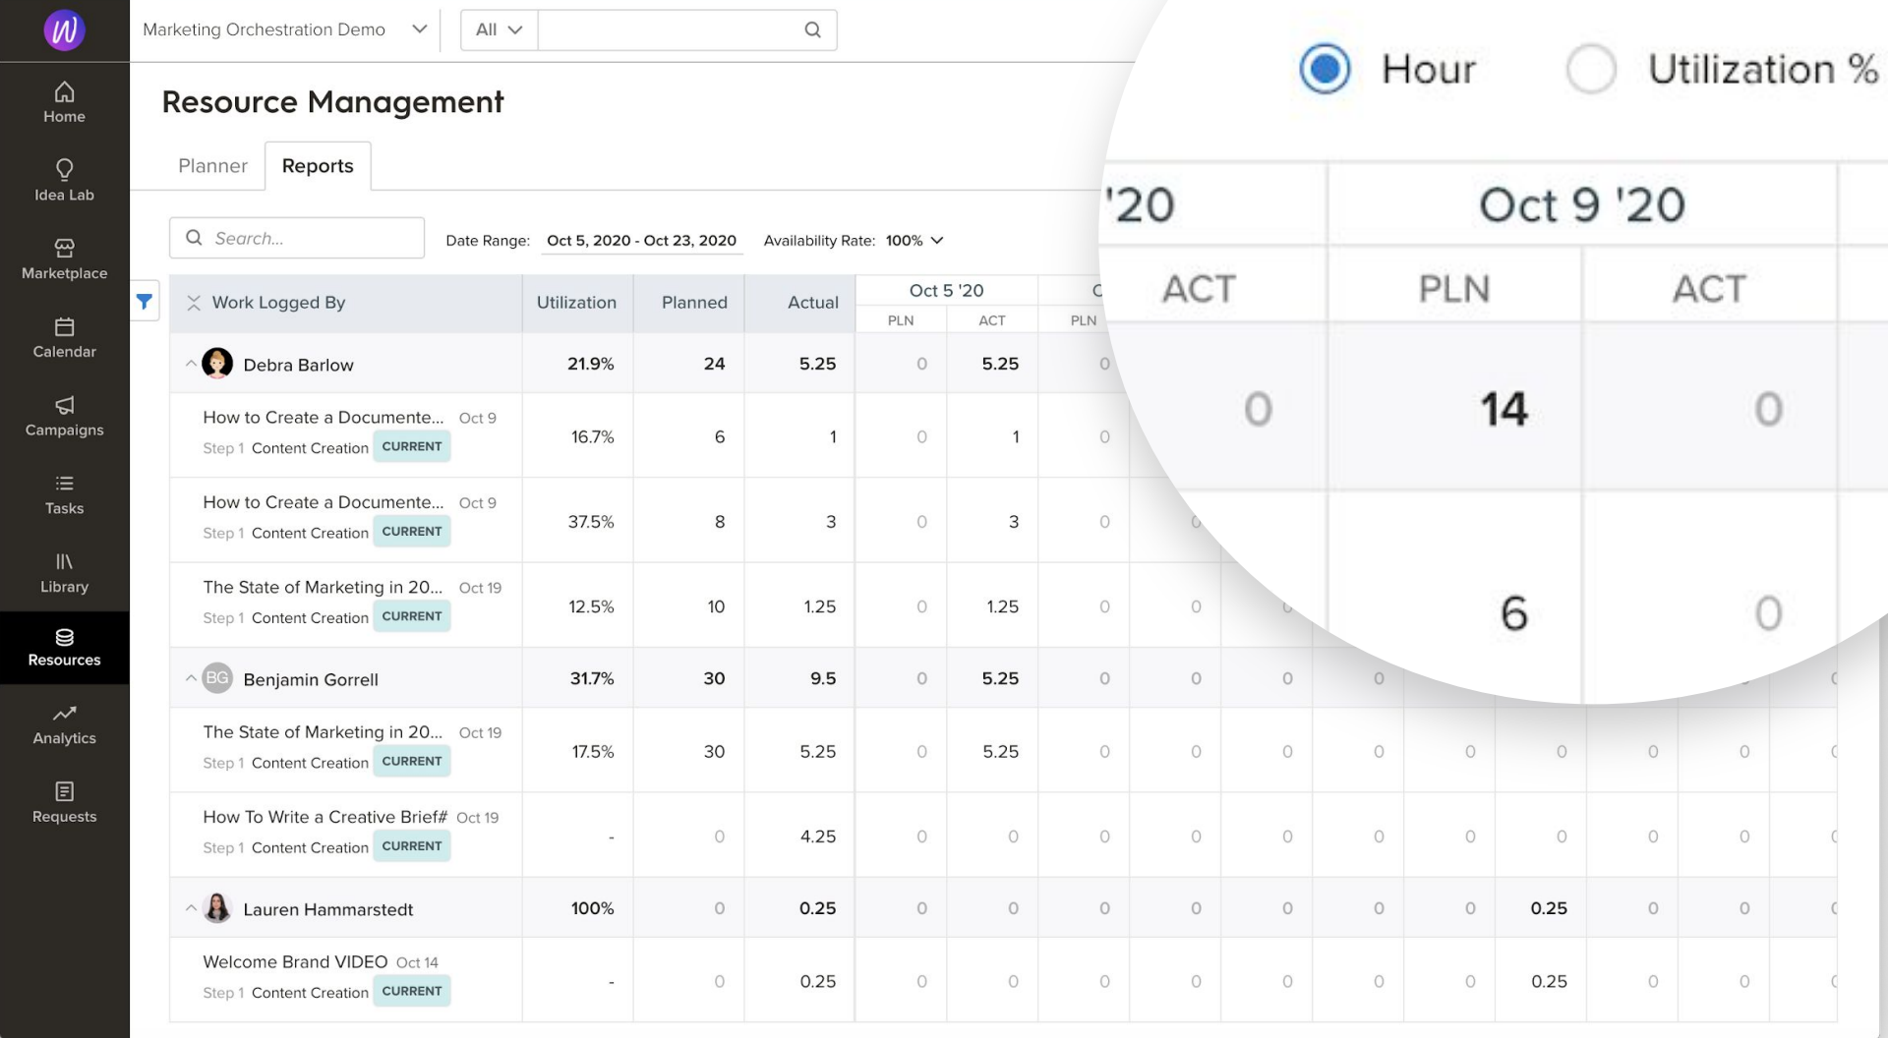Click Debra Barlow's name
Image resolution: width=1888 pixels, height=1038 pixels.
click(298, 365)
